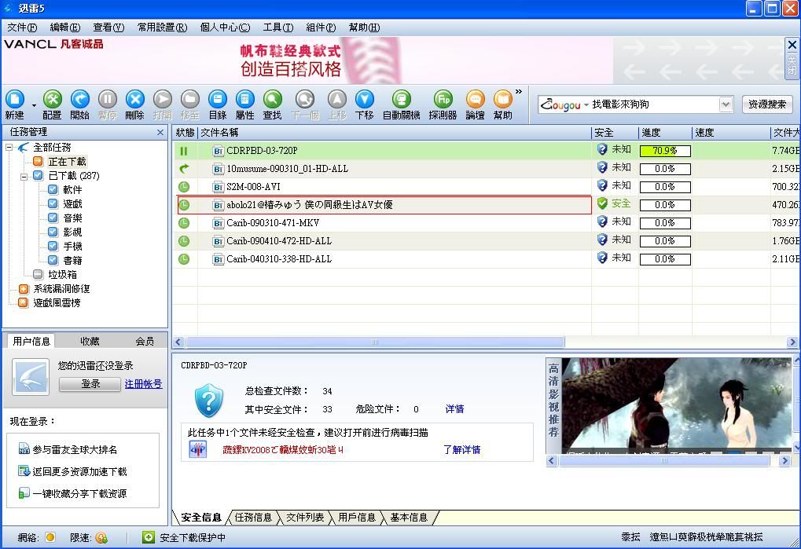Screen dimensions: 801x549
Task: Click the 登录 login button
Action: click(90, 384)
